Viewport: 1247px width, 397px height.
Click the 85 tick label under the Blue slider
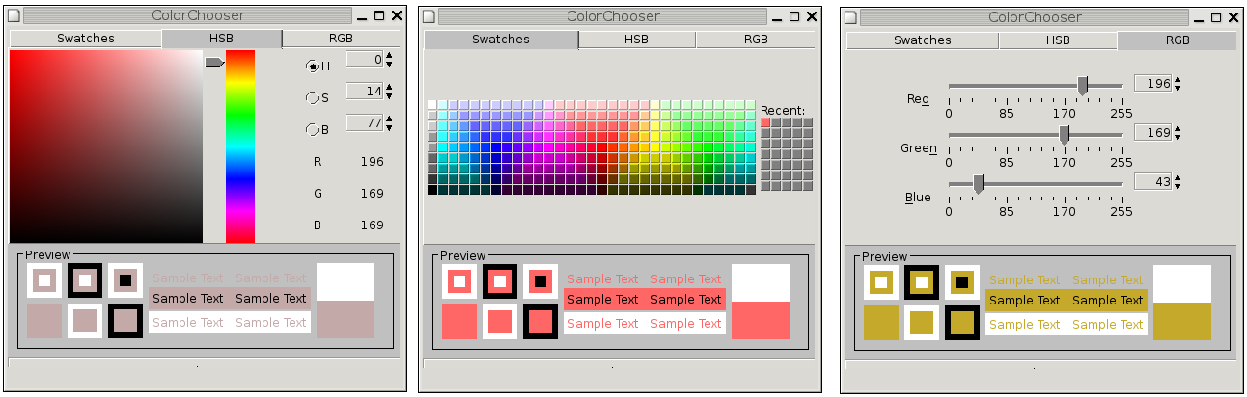(x=1006, y=211)
